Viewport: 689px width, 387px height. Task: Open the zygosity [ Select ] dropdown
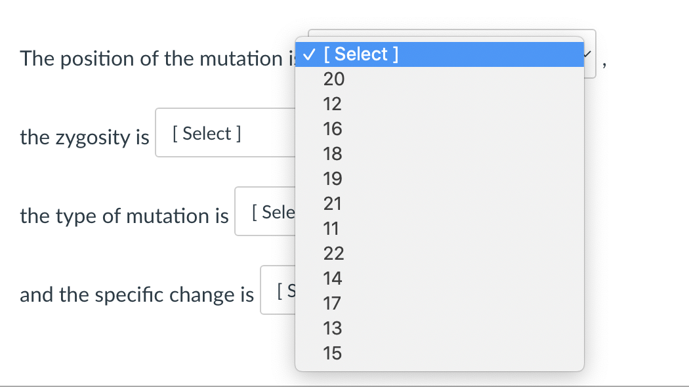click(x=207, y=133)
